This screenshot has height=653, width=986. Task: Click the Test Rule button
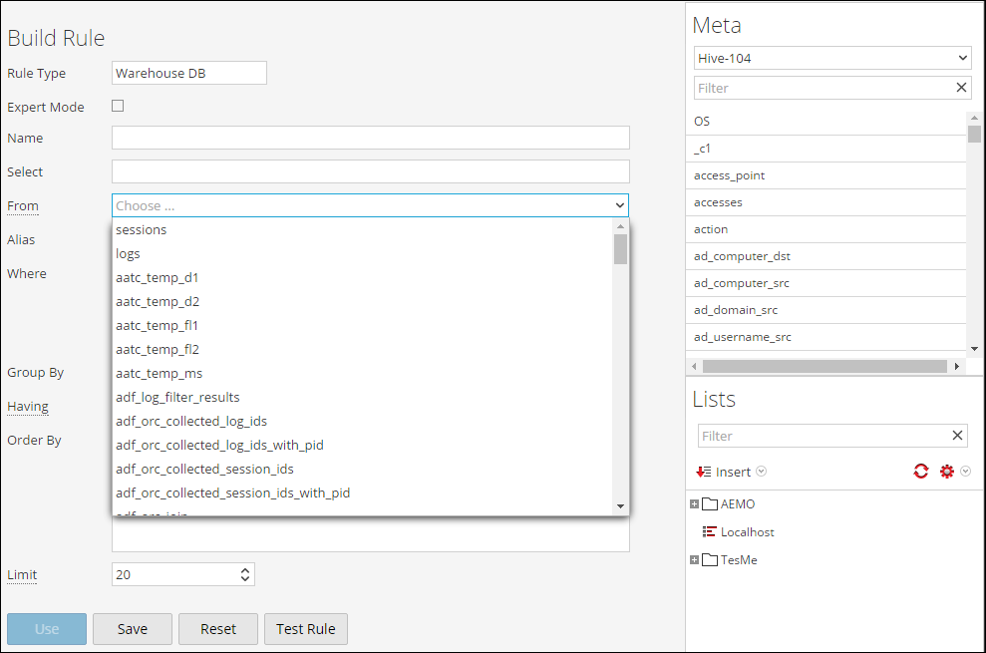[304, 629]
